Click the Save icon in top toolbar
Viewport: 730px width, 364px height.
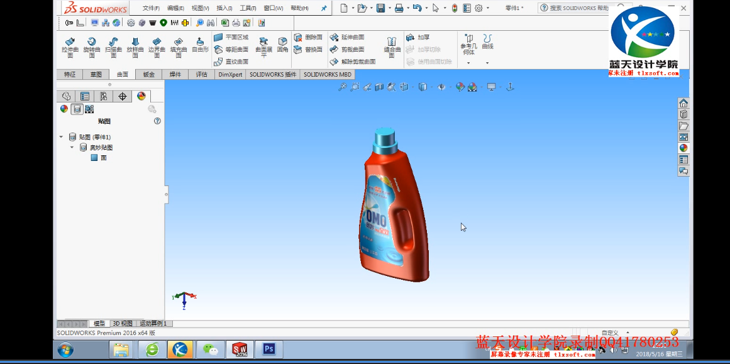click(380, 8)
